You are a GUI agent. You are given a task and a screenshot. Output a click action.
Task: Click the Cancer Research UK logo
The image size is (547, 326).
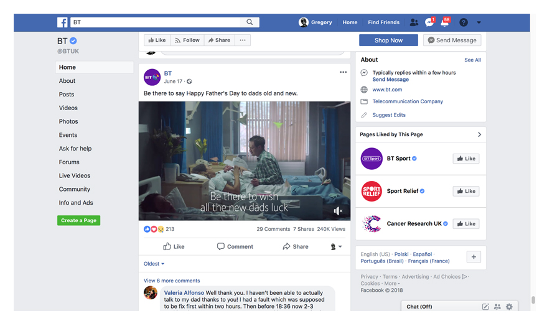pos(372,223)
